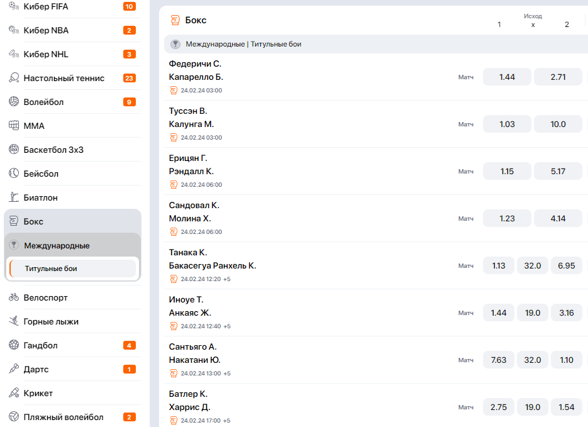Select the Volleyball icon in sidebar
Screen dimensions: 588x427
click(x=14, y=102)
